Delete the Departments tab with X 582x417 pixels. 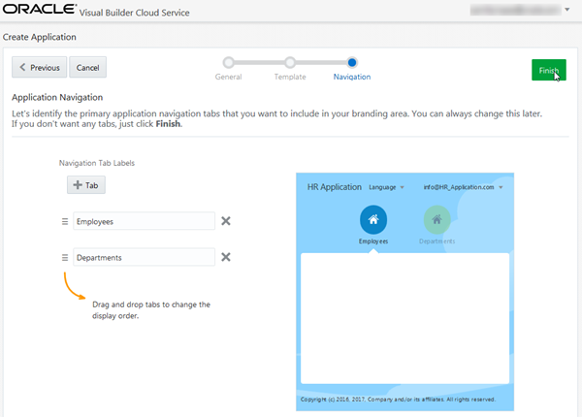[226, 257]
